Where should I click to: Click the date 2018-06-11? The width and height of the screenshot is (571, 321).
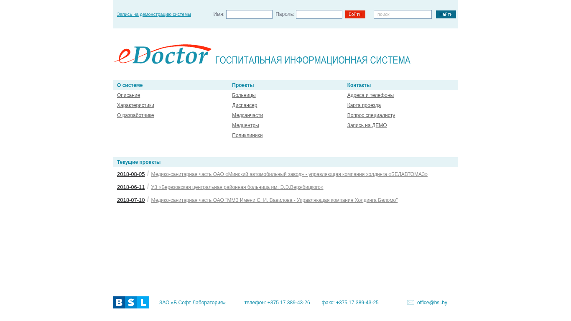click(131, 187)
